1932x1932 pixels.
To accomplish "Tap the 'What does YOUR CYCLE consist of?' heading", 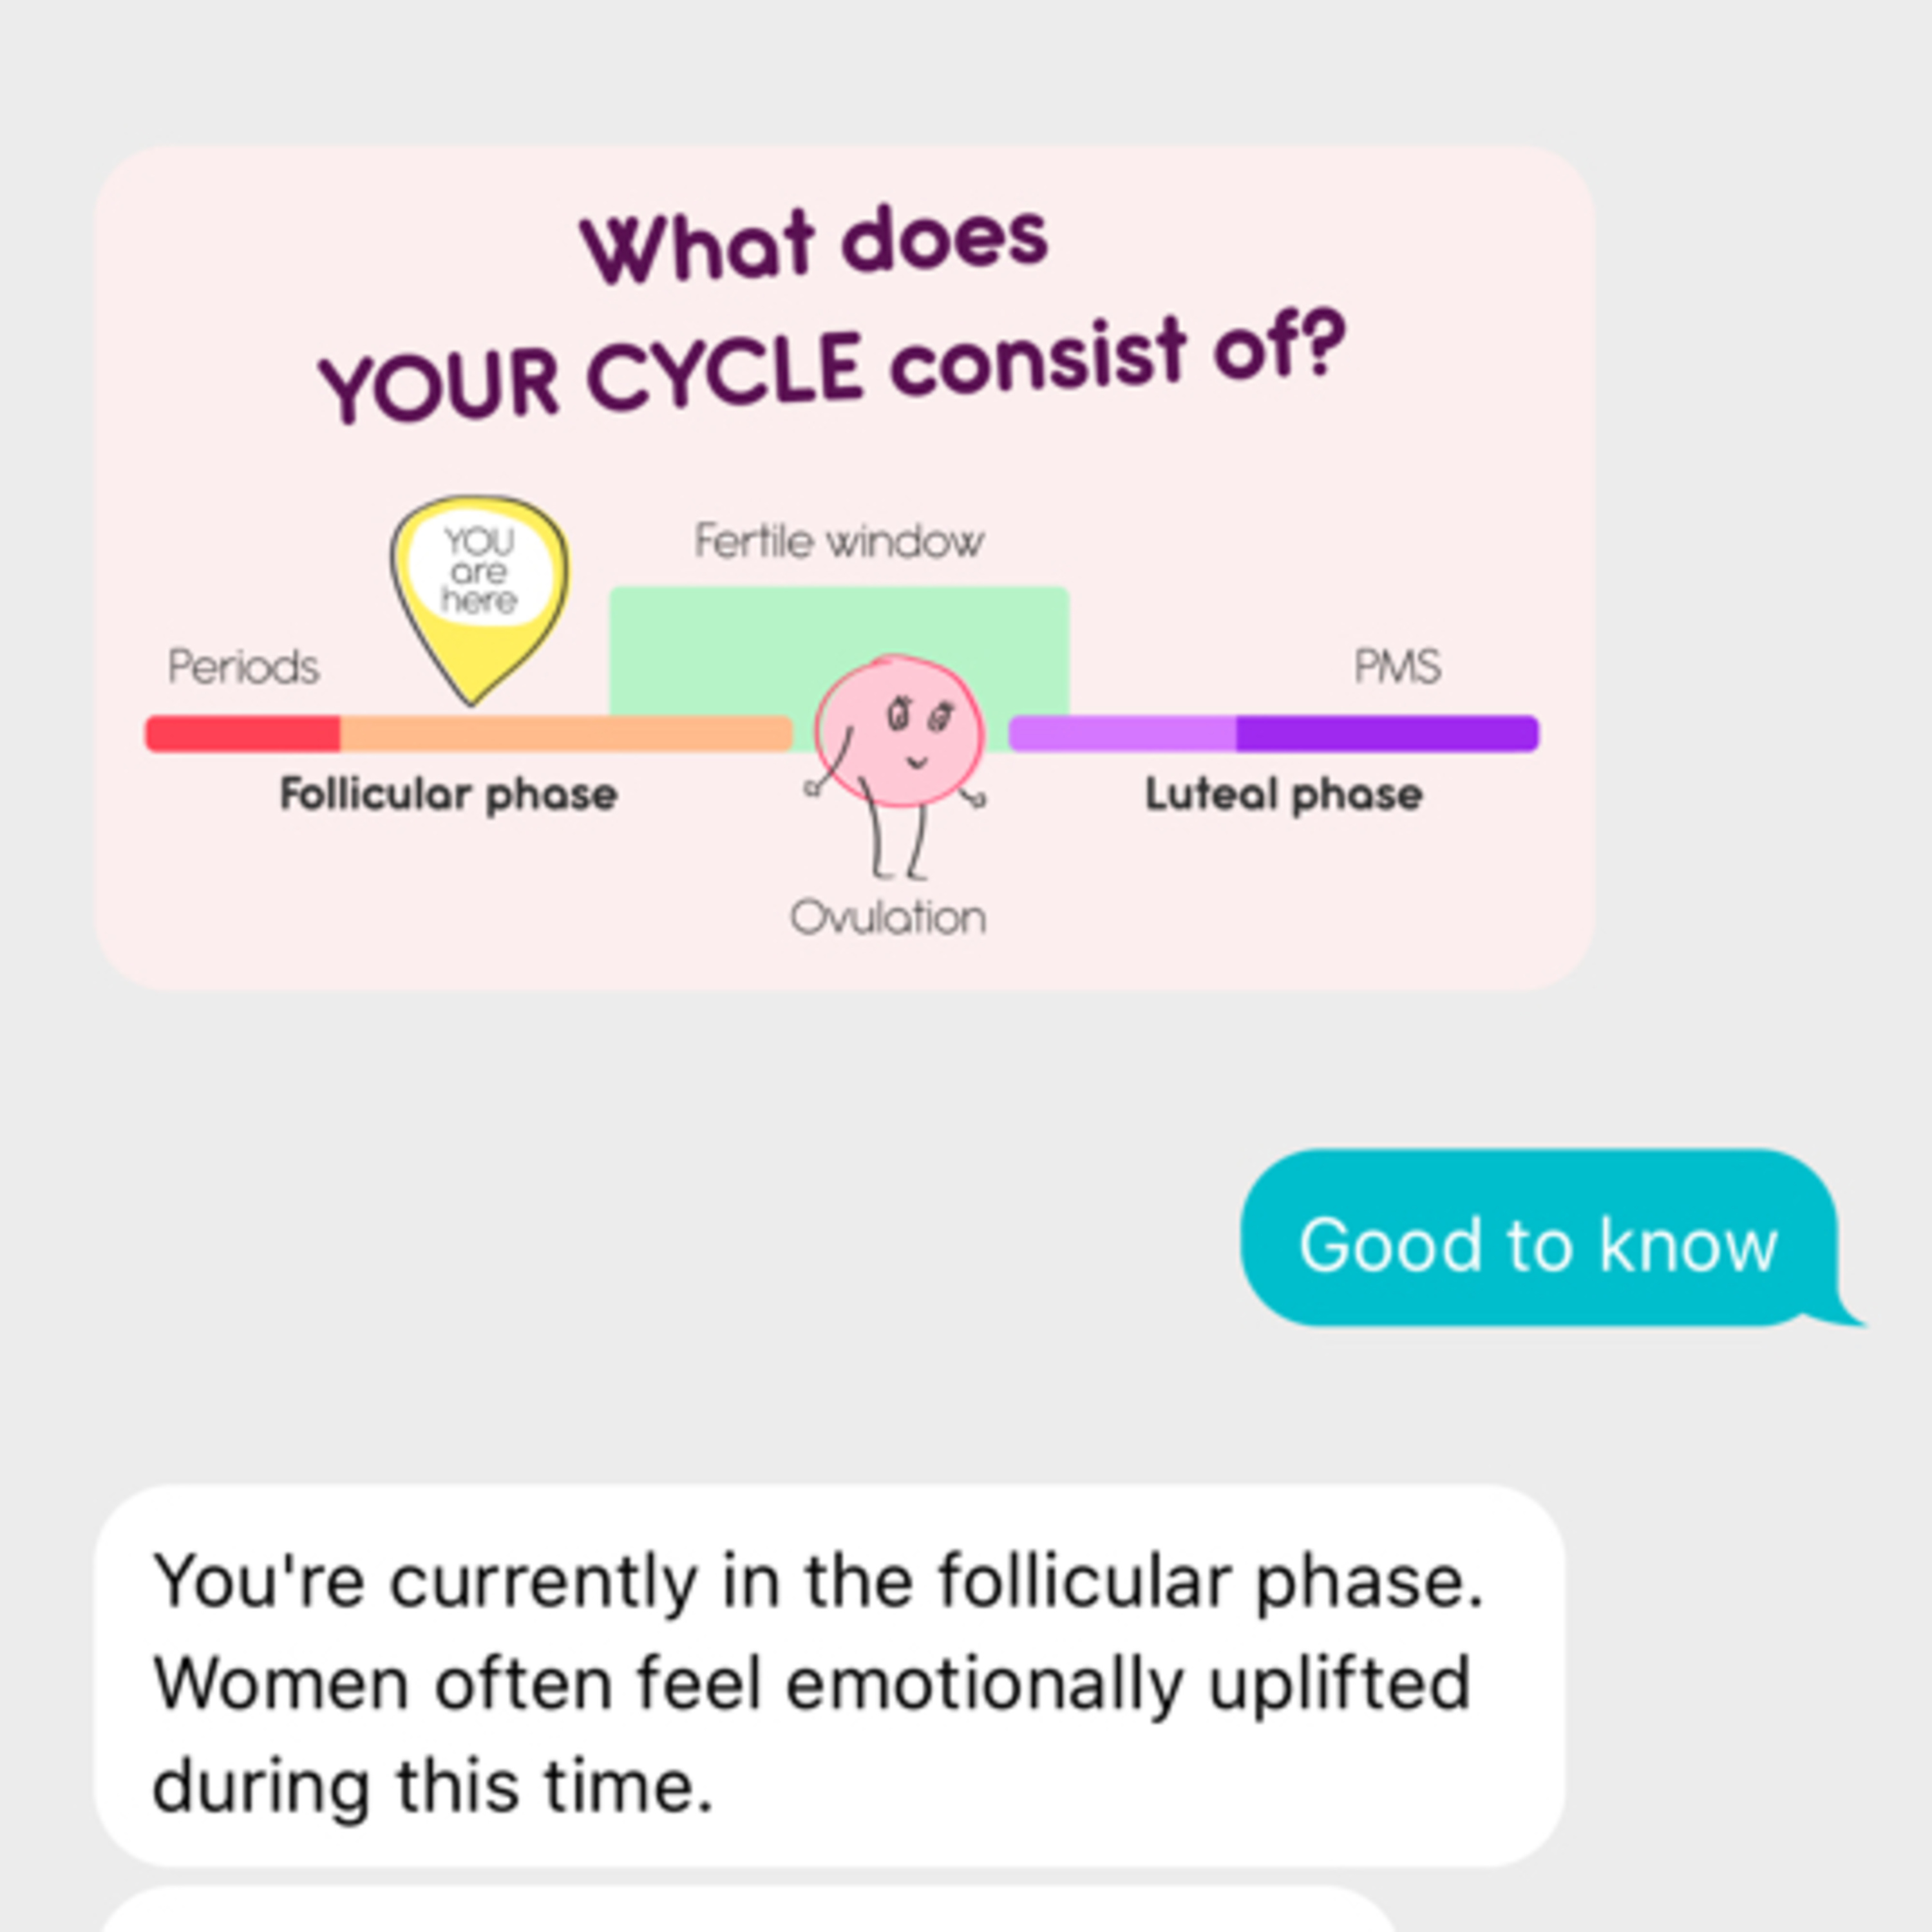I will pos(832,315).
